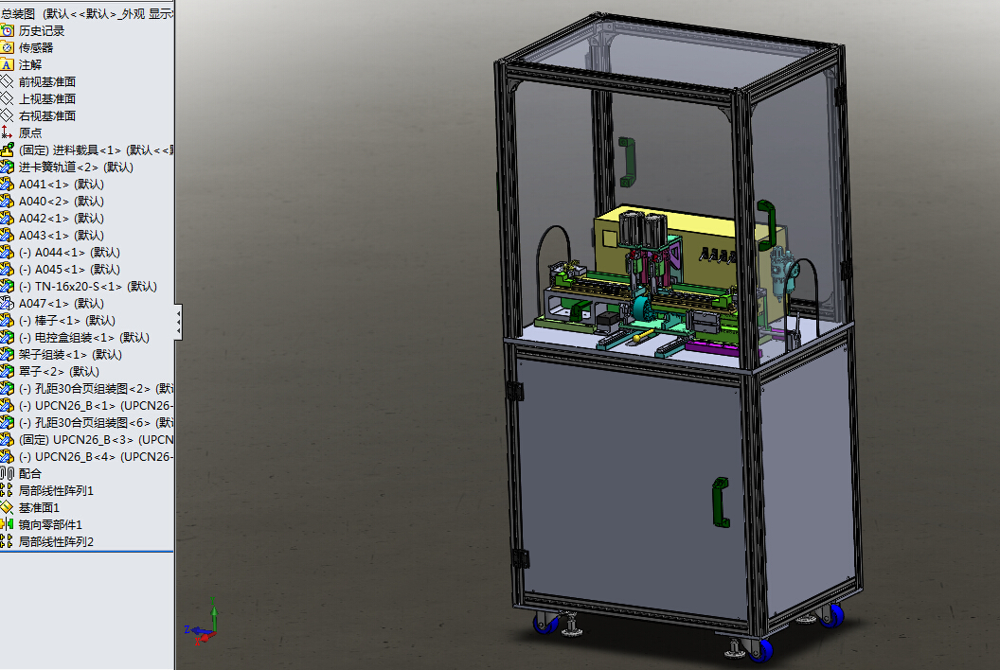
Task: Click the 传感器 sensors folder icon
Action: click(x=7, y=48)
